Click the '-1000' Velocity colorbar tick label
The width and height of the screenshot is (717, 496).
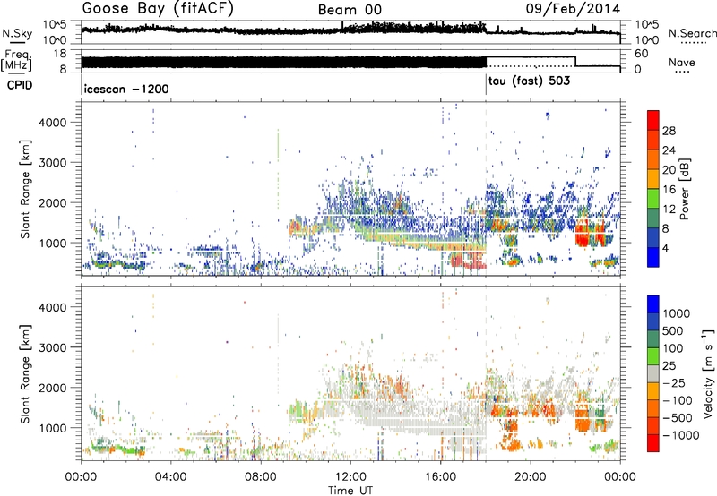tap(680, 435)
